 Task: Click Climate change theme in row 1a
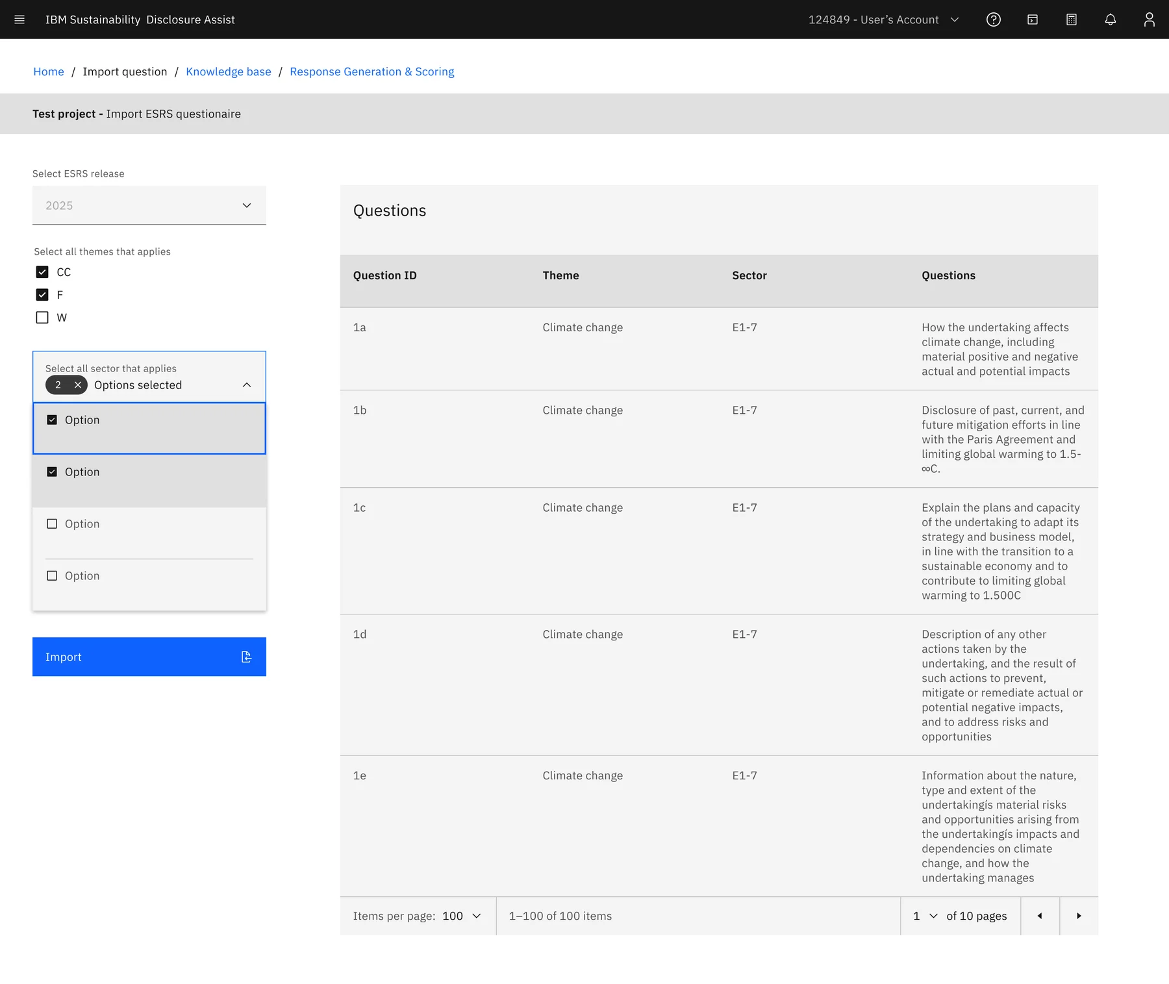(583, 327)
